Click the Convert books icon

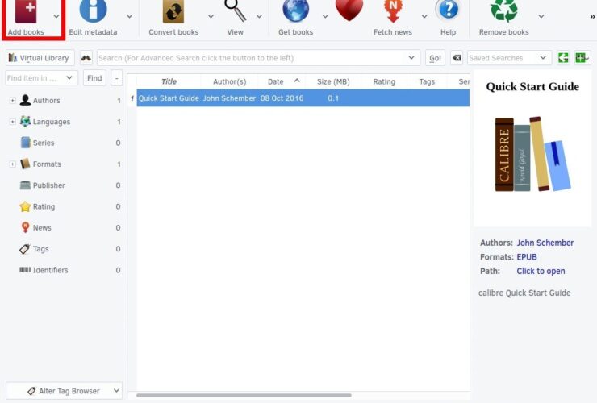pyautogui.click(x=173, y=11)
